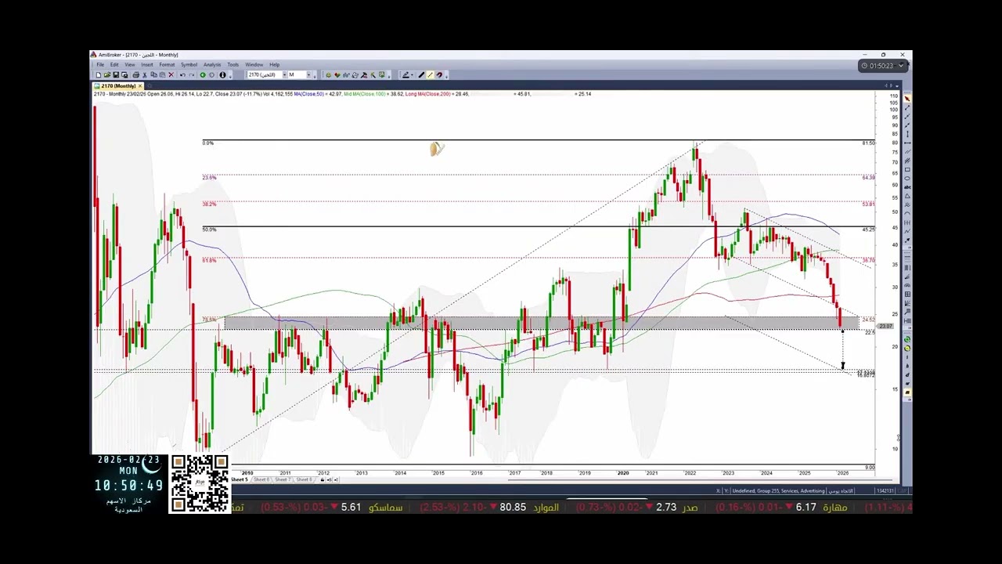Open the File menu
Viewport: 1002px width, 564px height.
click(x=100, y=64)
